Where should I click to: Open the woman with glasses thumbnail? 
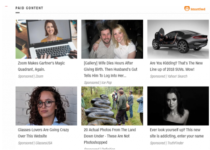click(46, 106)
